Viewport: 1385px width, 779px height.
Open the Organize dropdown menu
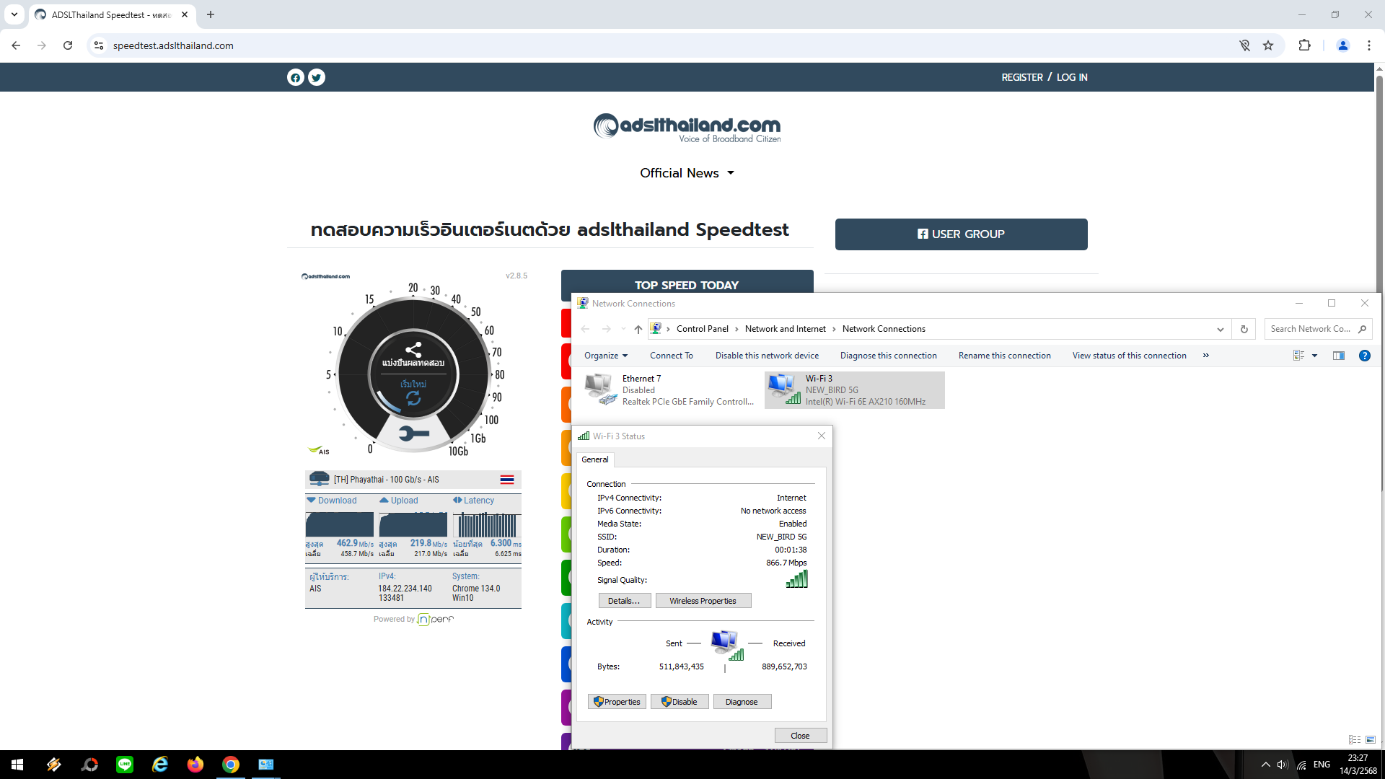tap(605, 356)
